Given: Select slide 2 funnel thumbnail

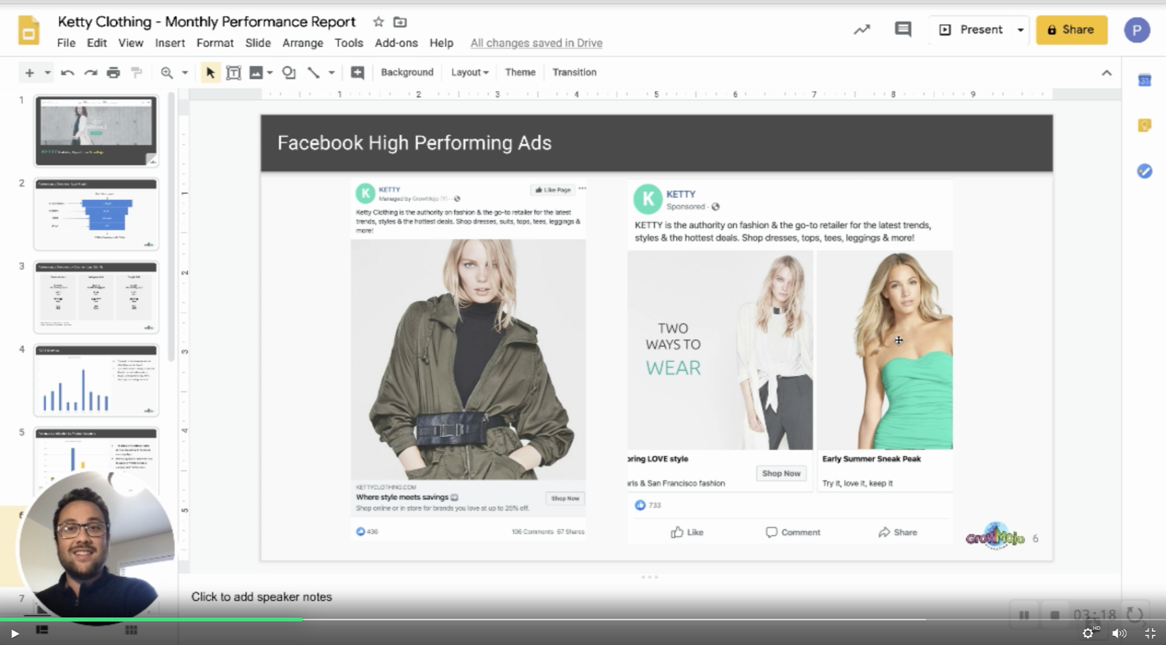Looking at the screenshot, I should point(96,214).
